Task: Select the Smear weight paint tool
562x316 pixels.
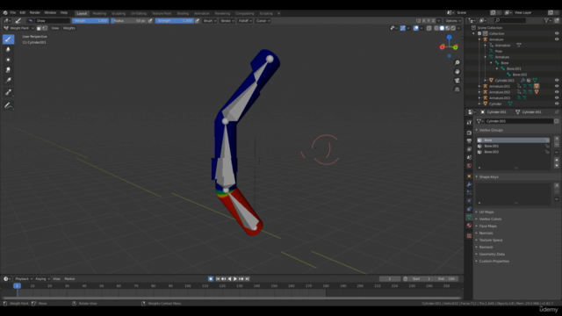Action: tap(8, 70)
